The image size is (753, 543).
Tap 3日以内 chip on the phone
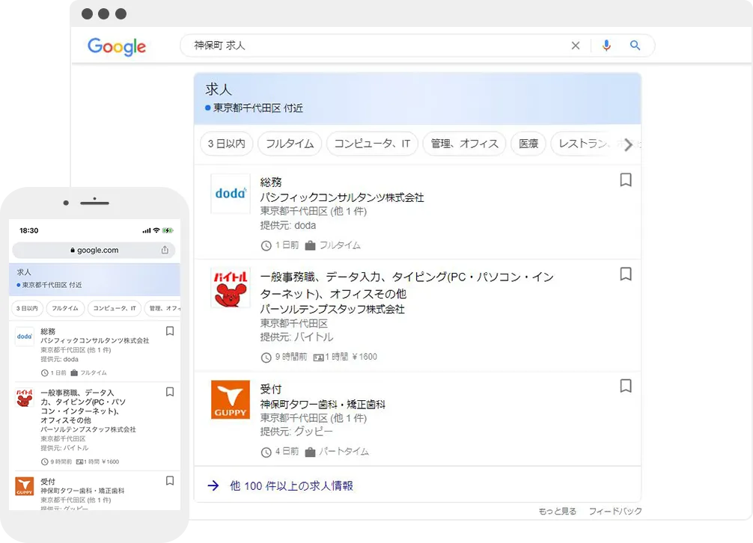tap(27, 308)
